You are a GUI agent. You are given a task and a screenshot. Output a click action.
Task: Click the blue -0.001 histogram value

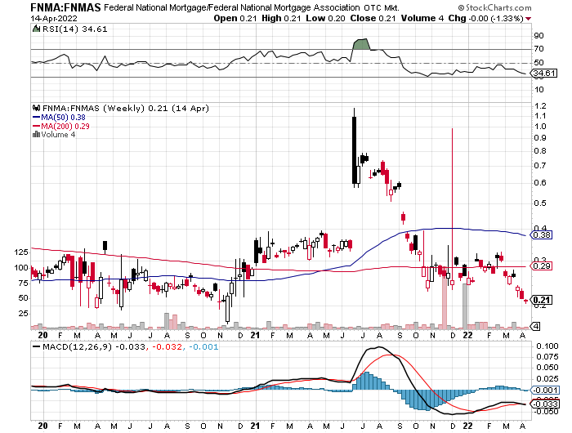tap(203, 346)
